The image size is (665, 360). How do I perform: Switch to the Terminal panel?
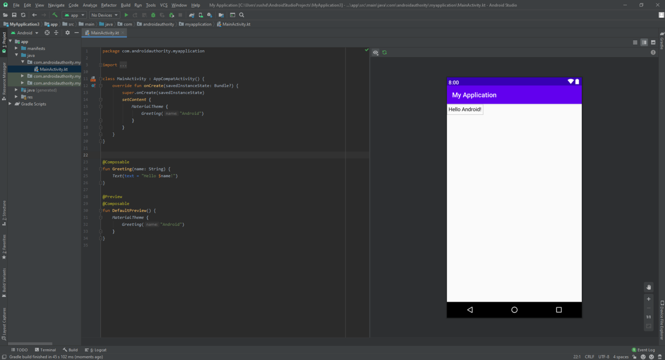pos(45,350)
